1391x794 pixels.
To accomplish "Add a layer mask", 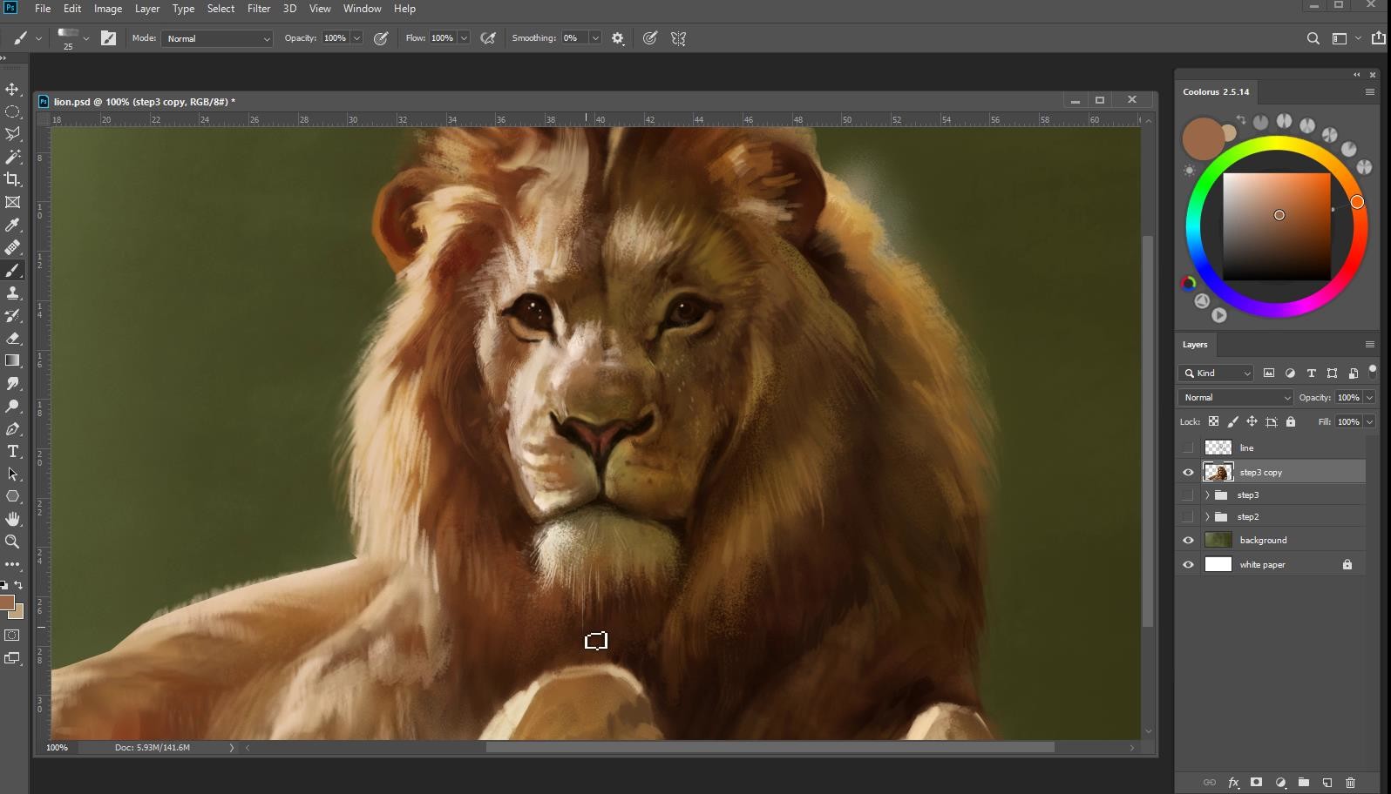I will tap(1256, 783).
